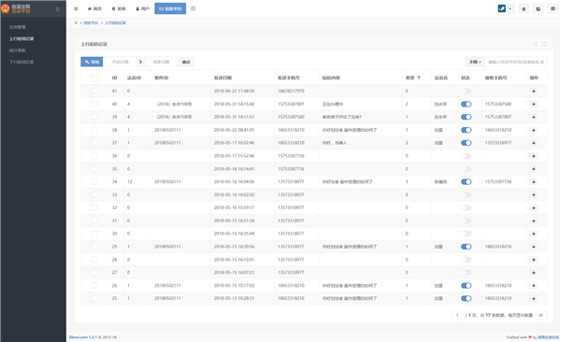Click the action icon for row ID 39
This screenshot has height=342, width=561.
click(x=534, y=117)
